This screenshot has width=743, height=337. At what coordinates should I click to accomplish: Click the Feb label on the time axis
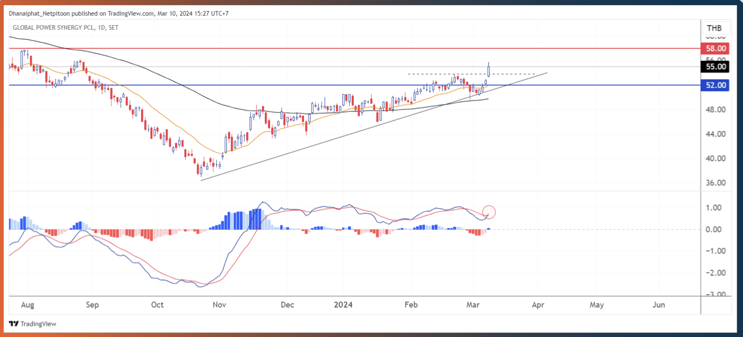point(411,305)
